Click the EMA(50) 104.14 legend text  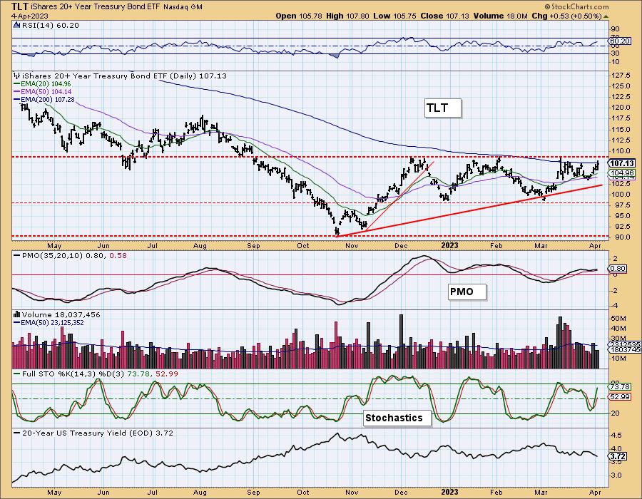point(46,92)
